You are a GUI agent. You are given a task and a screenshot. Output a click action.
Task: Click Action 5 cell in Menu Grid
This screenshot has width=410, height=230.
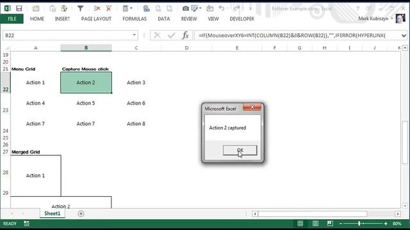(86, 103)
